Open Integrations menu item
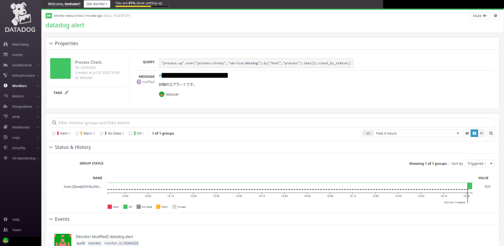The width and height of the screenshot is (504, 246). click(22, 106)
